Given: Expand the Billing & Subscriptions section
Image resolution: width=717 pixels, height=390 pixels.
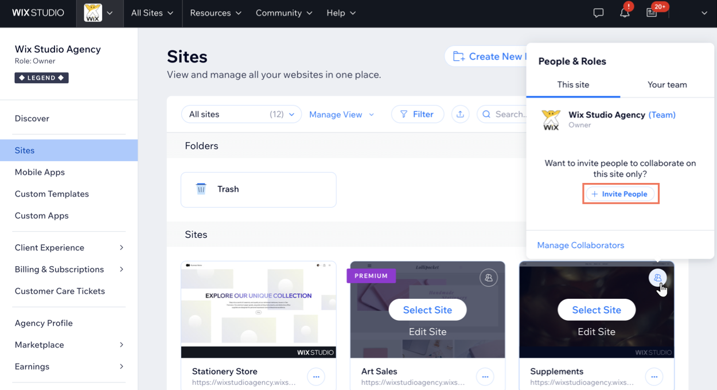Looking at the screenshot, I should (69, 270).
